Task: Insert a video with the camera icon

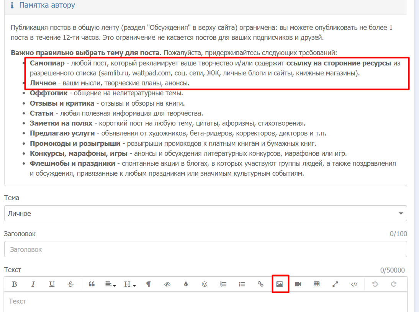Action: coord(298,284)
